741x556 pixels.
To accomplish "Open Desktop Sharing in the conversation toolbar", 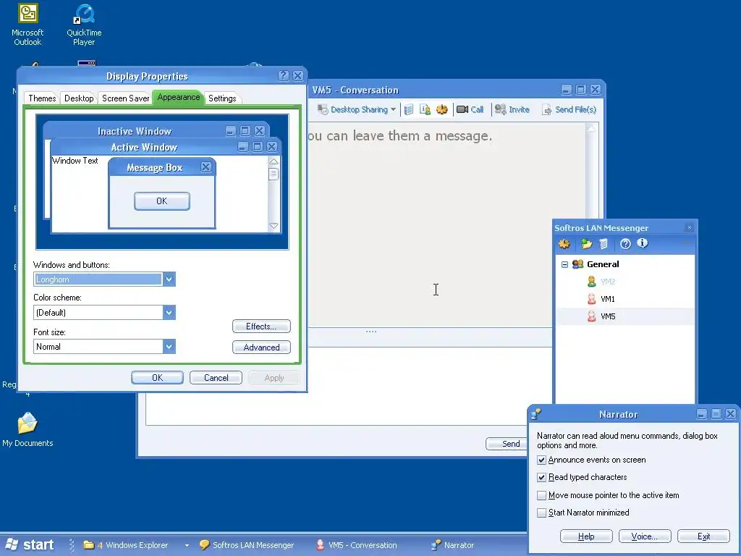I will [x=356, y=110].
